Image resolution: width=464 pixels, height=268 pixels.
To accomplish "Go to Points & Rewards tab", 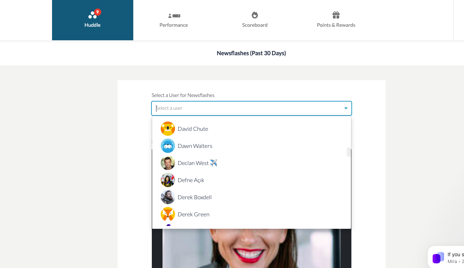I will [x=336, y=20].
